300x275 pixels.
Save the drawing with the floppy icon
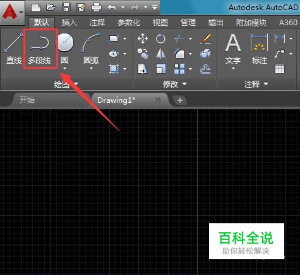pos(66,8)
